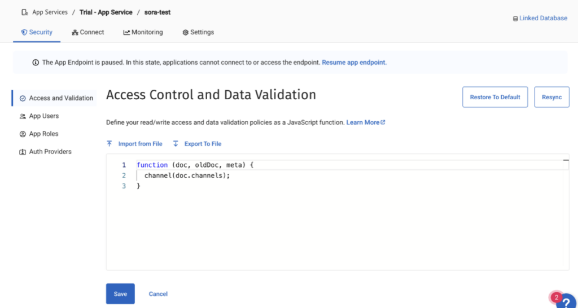Click the Resume app endpoint link
This screenshot has height=308, width=578.
coord(354,63)
